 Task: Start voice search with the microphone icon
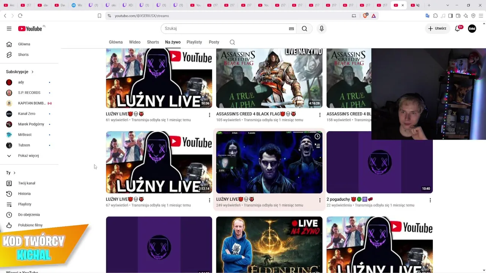point(322,28)
